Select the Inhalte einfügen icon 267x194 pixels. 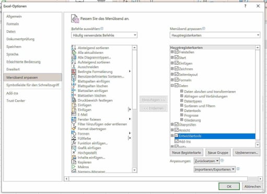click(74, 157)
